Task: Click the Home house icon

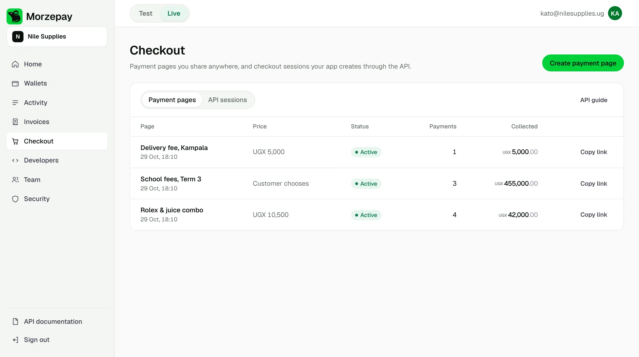Action: tap(15, 64)
